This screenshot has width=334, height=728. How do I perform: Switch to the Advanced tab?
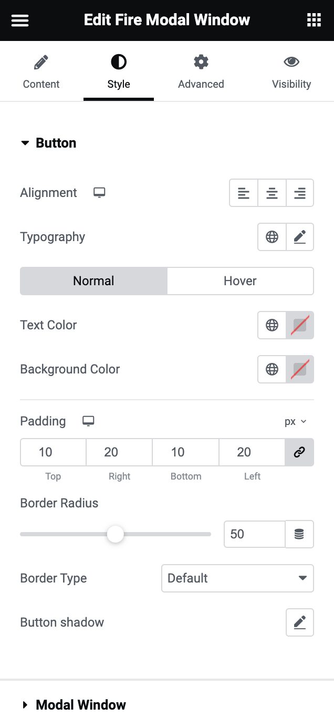201,71
